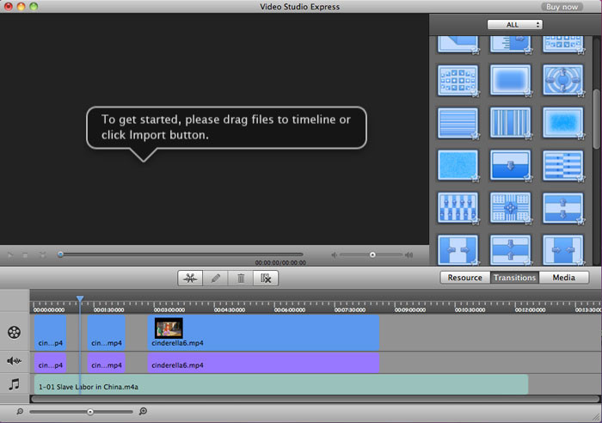Click the 00:01:30:000 ruler mark
This screenshot has width=602, height=423.
[108, 310]
